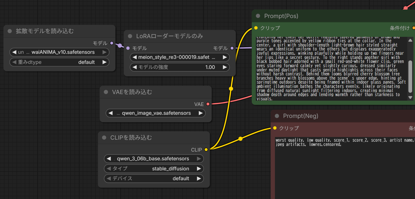Click the yellow CLIP output socket

(206, 150)
